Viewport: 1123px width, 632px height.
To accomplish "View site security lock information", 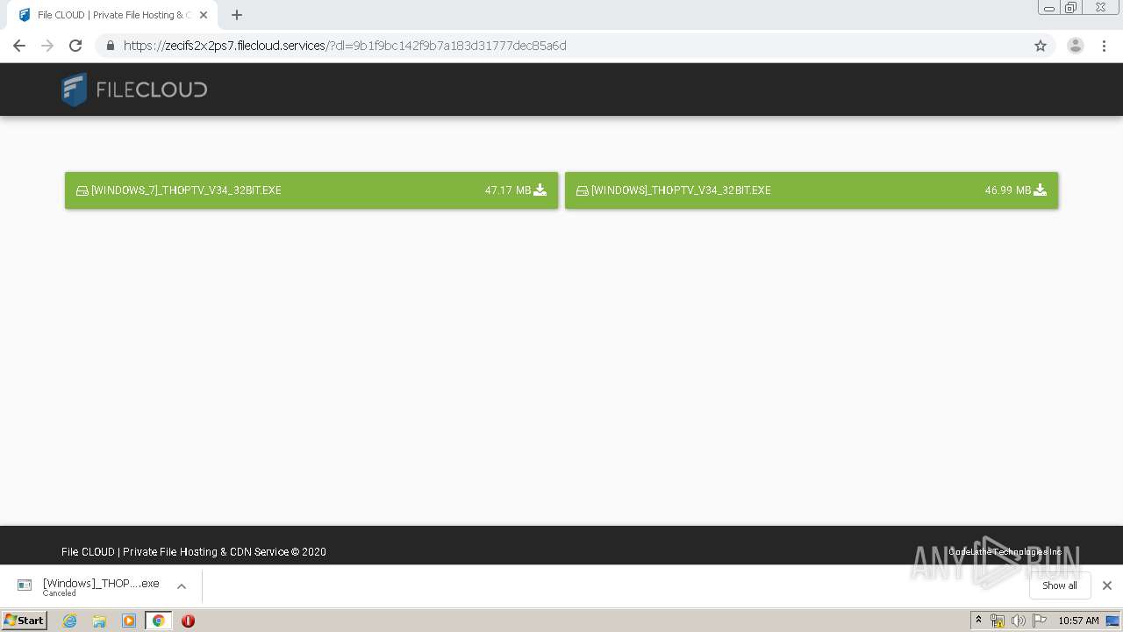I will [x=110, y=46].
